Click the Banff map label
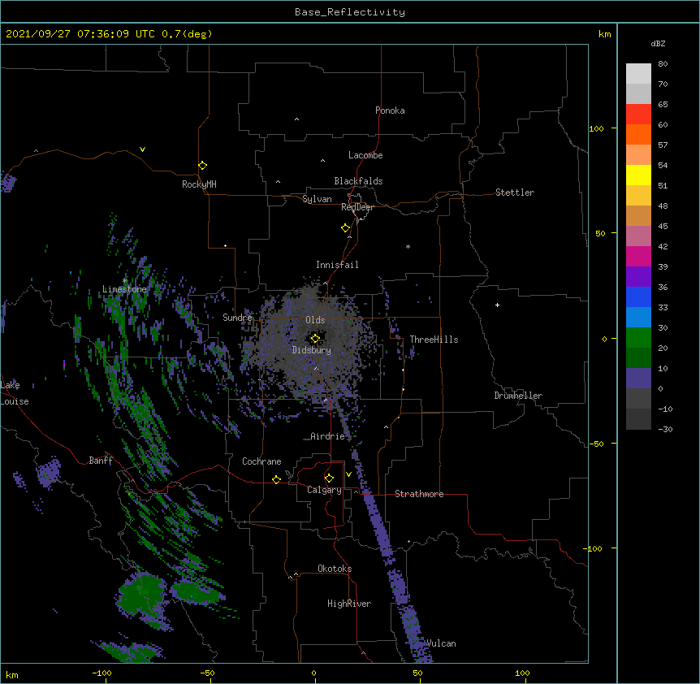Image resolution: width=700 pixels, height=684 pixels. (x=101, y=461)
